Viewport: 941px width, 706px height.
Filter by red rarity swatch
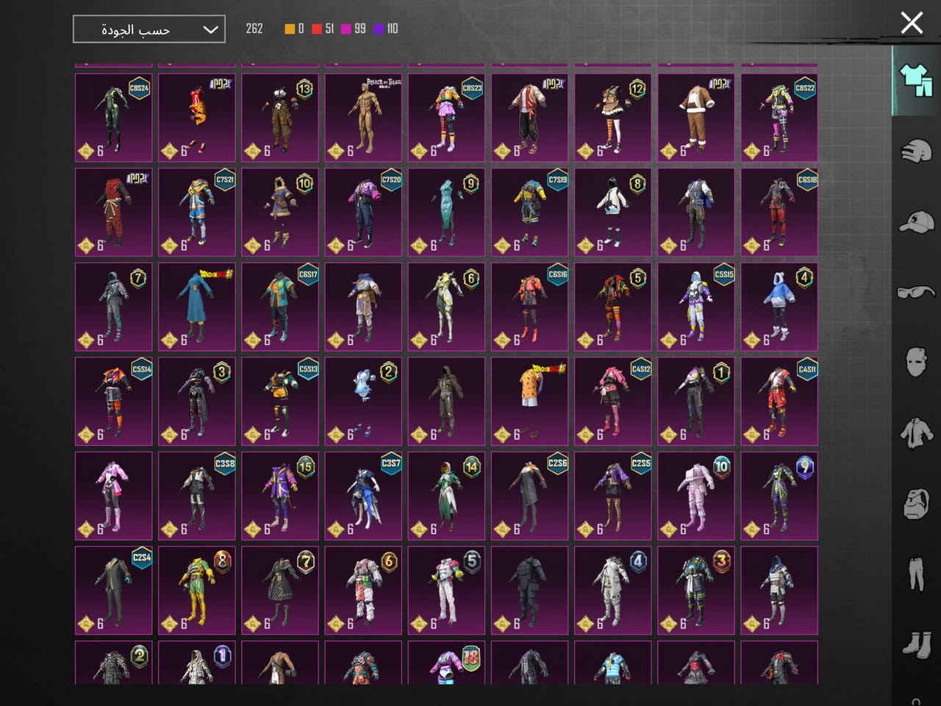click(x=317, y=29)
